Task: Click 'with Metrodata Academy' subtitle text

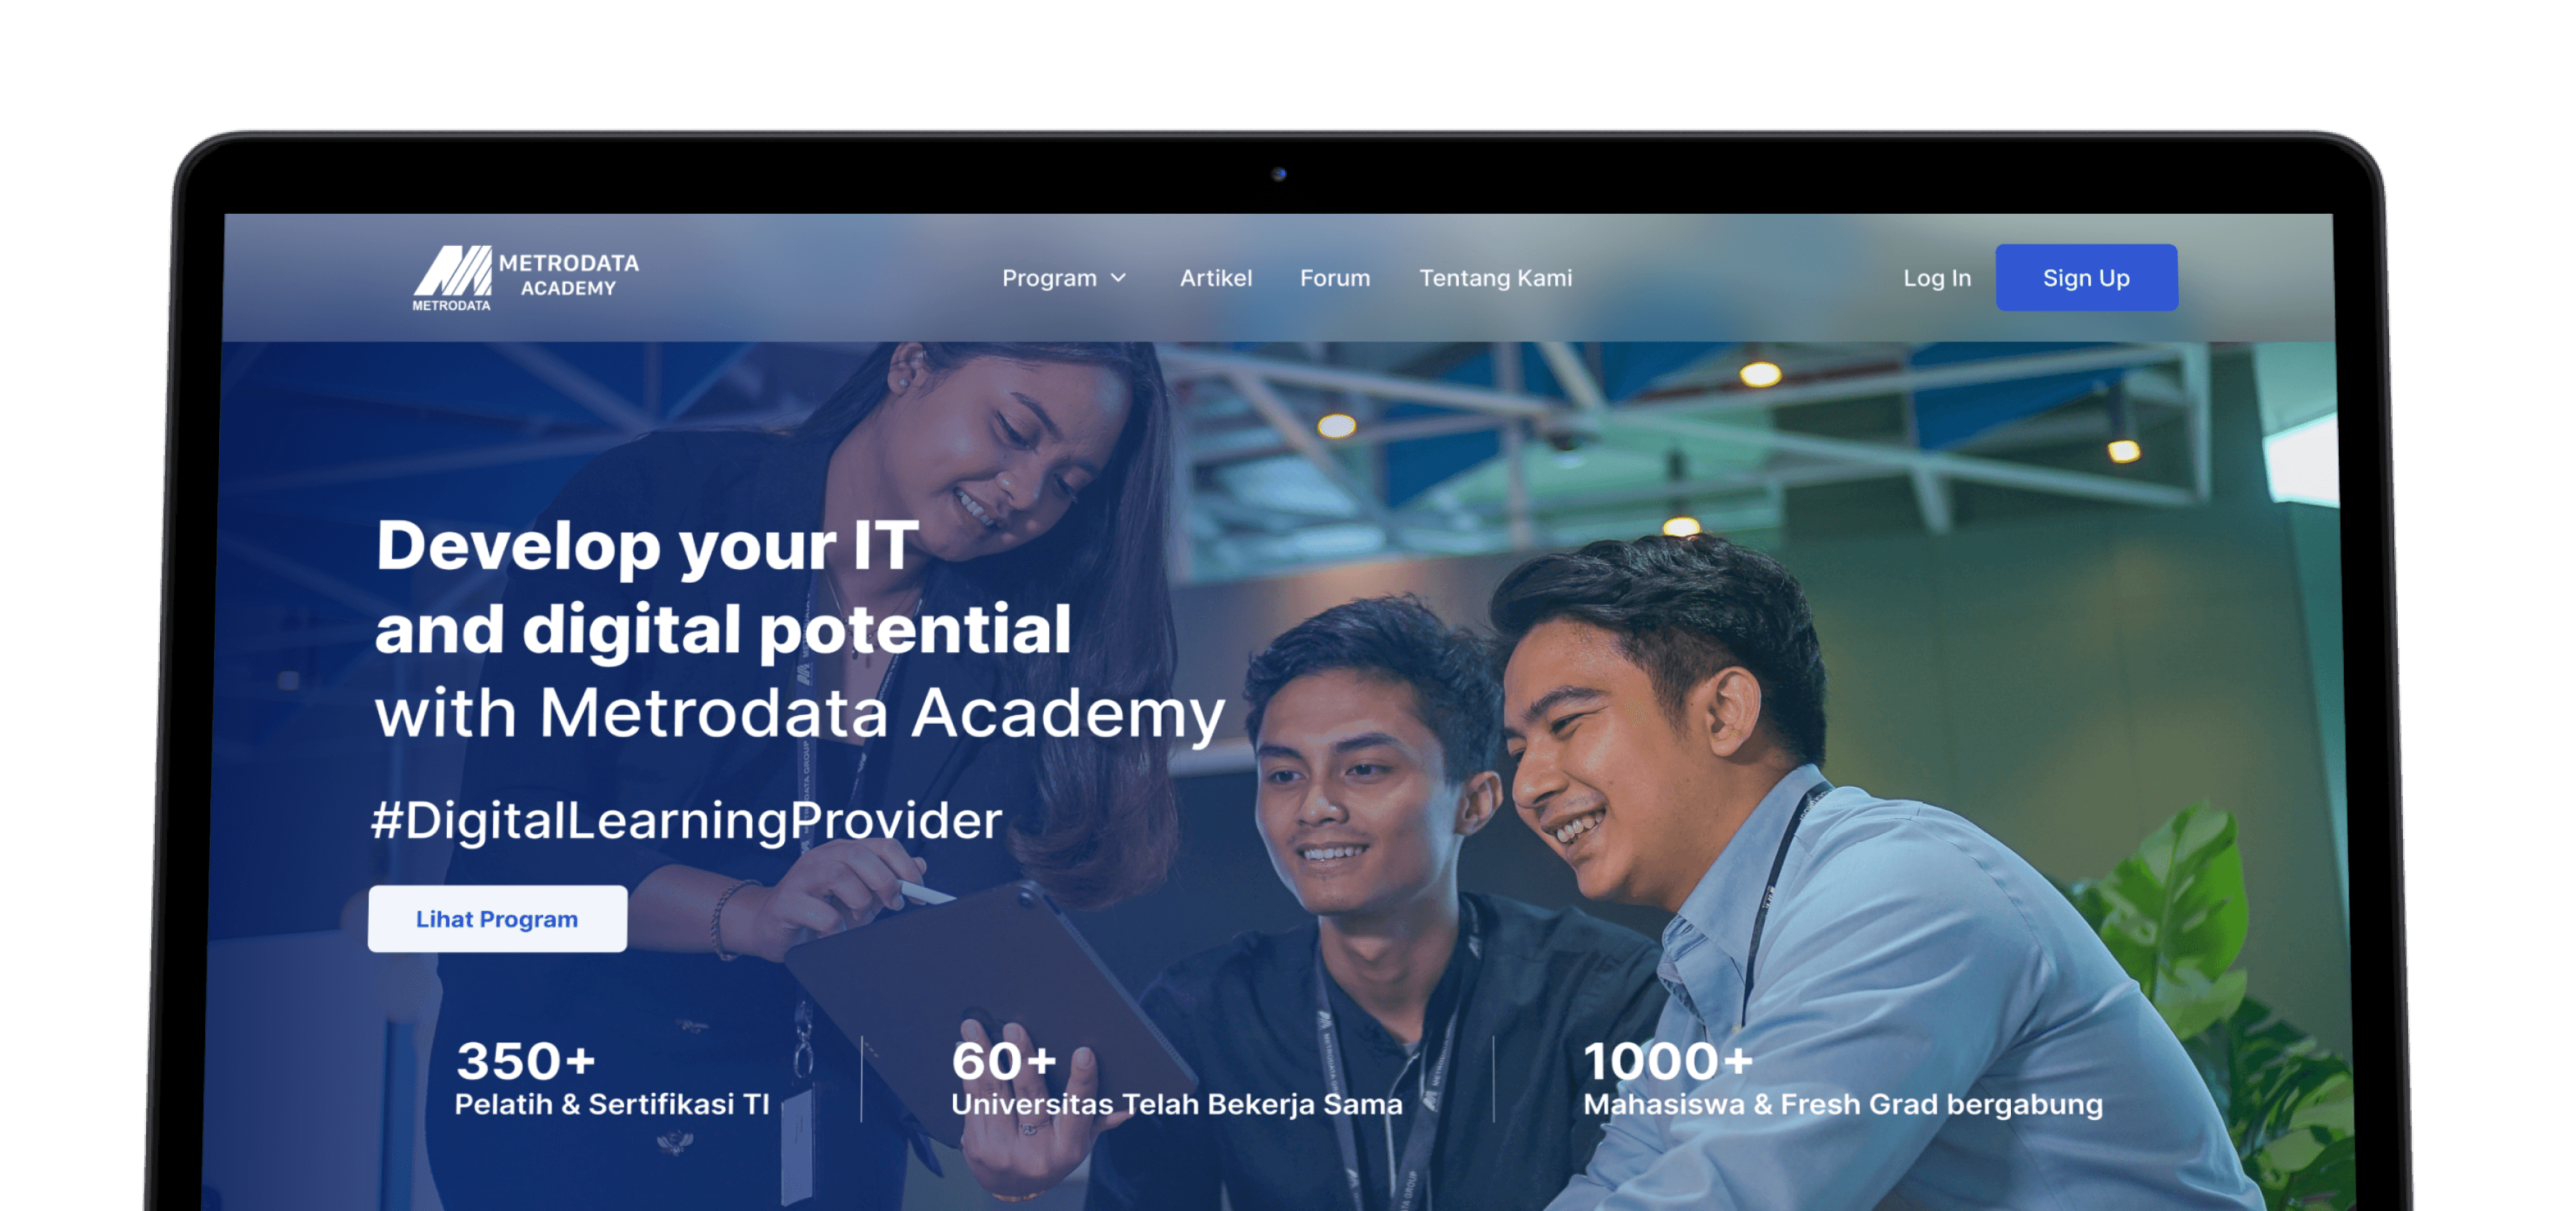Action: click(800, 713)
